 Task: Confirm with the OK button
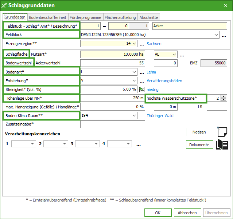pyautogui.click(x=158, y=213)
